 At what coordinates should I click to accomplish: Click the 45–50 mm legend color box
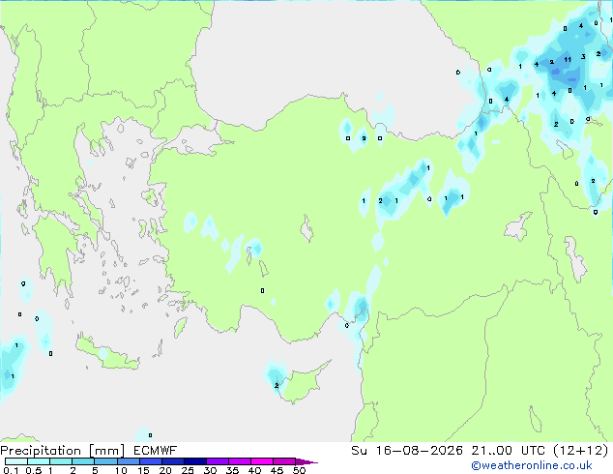point(284,461)
